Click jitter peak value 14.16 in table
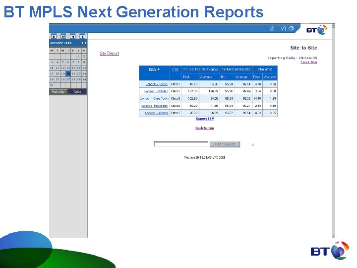This screenshot has height=268, width=357. (257, 98)
